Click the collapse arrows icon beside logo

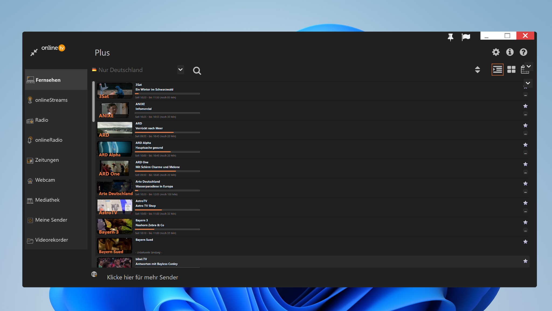pos(34,52)
